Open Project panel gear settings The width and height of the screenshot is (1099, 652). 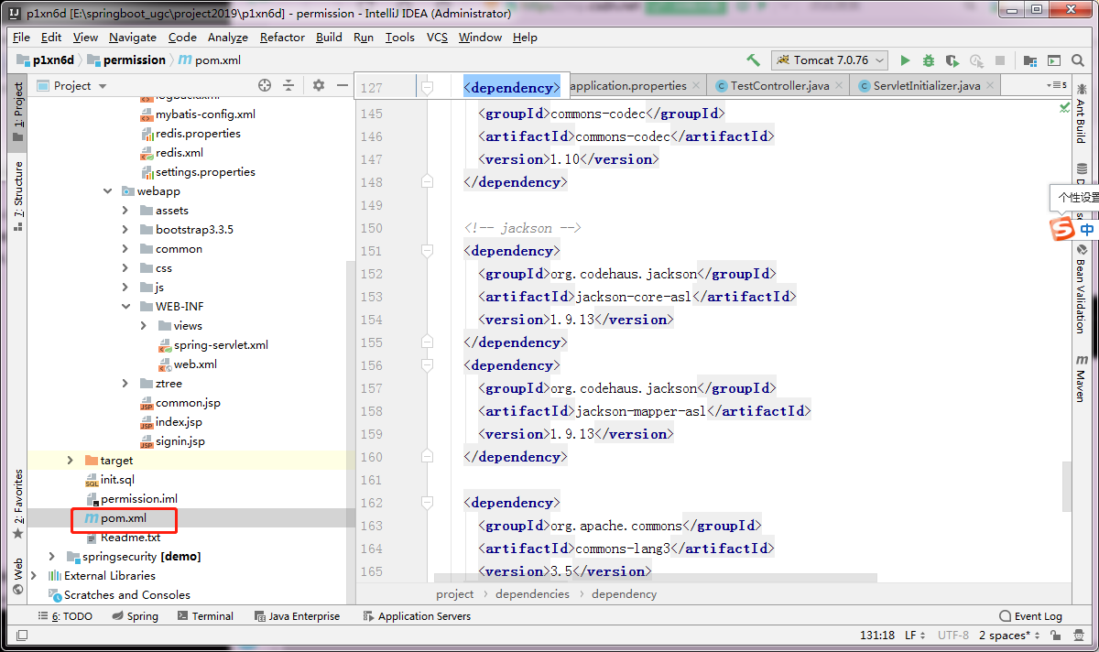pyautogui.click(x=319, y=85)
